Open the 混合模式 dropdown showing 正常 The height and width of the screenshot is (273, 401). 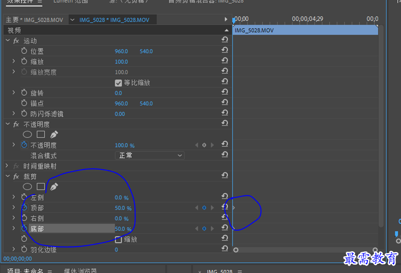pyautogui.click(x=150, y=155)
